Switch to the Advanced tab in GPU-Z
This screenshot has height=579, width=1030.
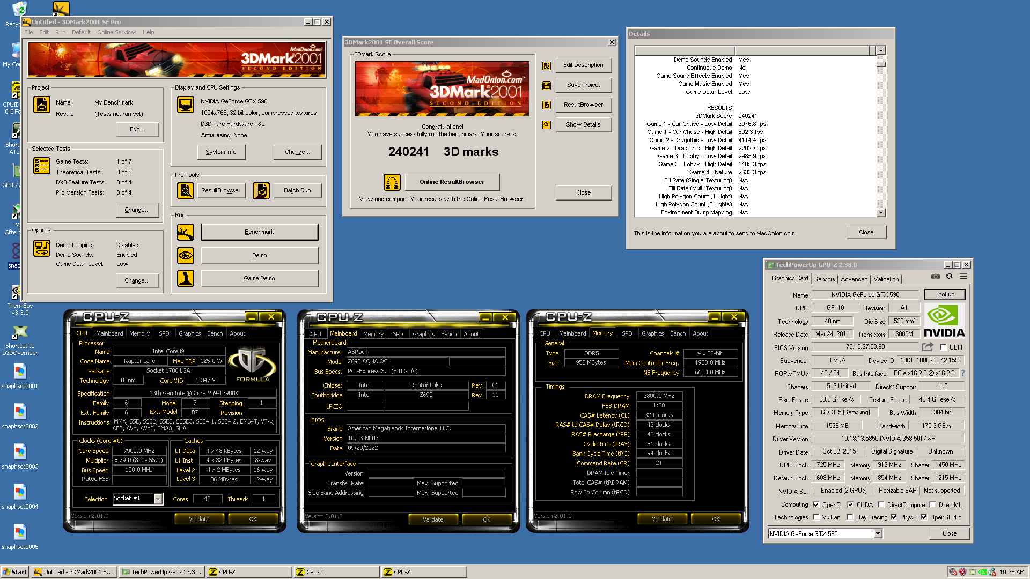click(x=854, y=279)
